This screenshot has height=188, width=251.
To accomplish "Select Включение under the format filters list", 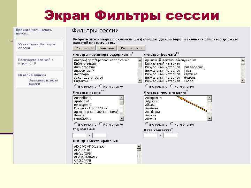I will pyautogui.click(x=147, y=86).
